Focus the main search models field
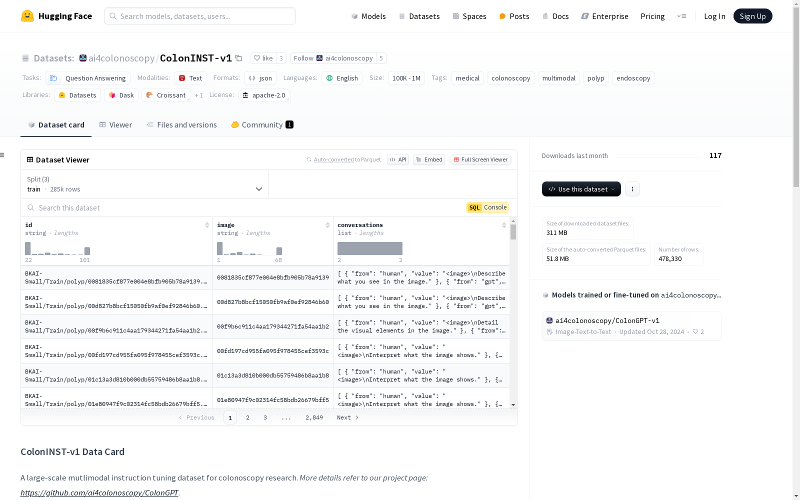800x500 pixels. (x=200, y=16)
